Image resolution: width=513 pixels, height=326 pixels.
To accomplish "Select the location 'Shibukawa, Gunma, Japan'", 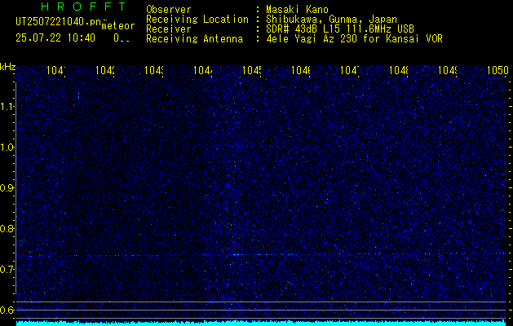I will 331,20.
